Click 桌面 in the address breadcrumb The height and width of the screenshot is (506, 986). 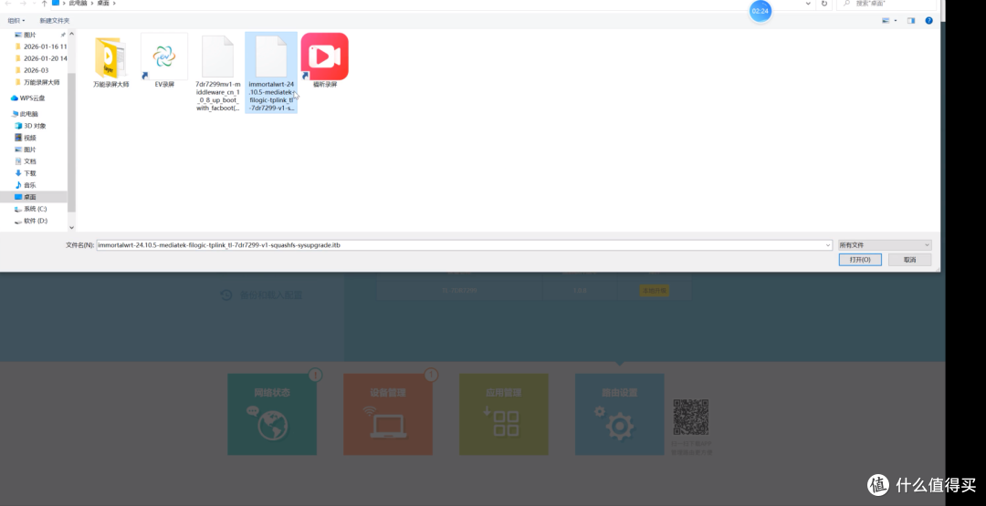pyautogui.click(x=102, y=4)
